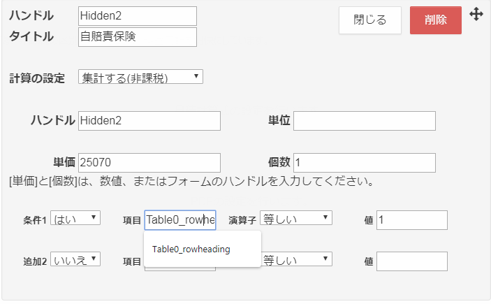The width and height of the screenshot is (491, 304).
Task: Click the 計算の設定 label text
Action: 37,78
